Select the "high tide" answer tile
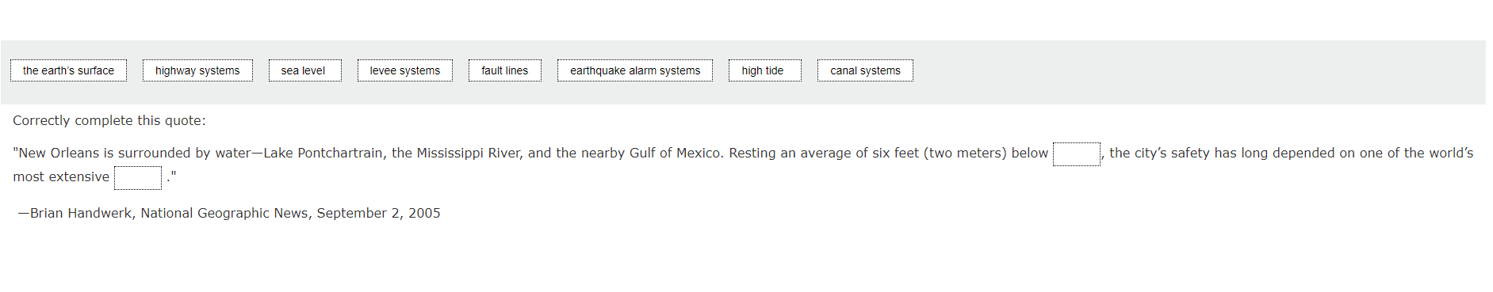This screenshot has width=1493, height=292. pyautogui.click(x=764, y=70)
